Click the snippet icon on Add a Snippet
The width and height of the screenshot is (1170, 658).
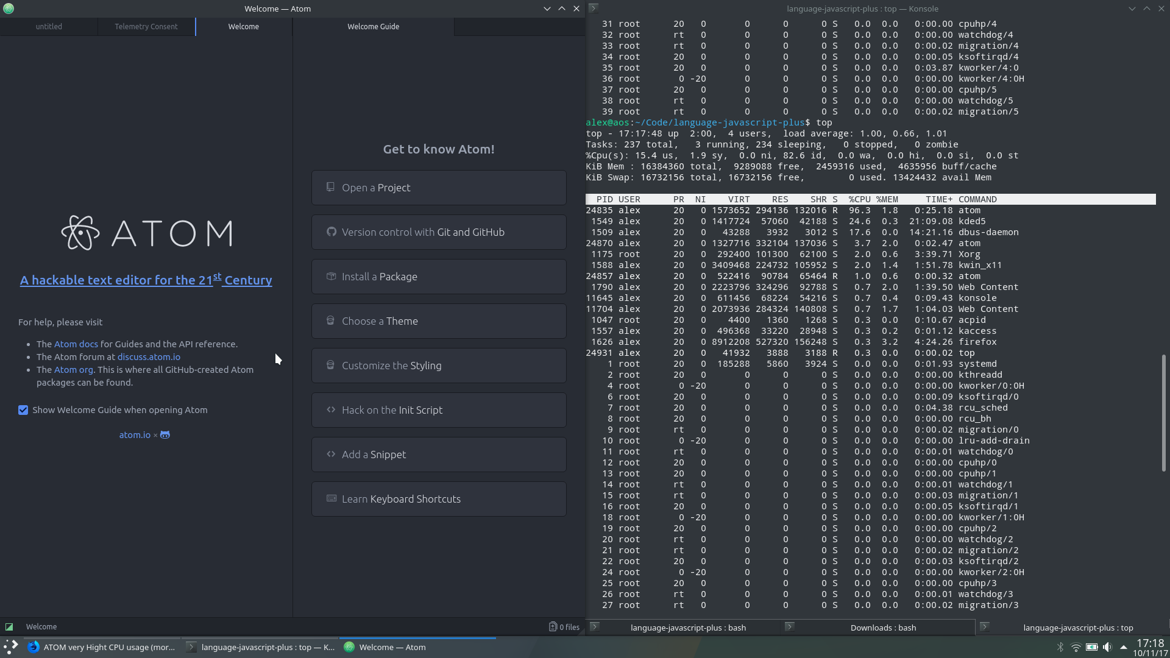click(331, 454)
